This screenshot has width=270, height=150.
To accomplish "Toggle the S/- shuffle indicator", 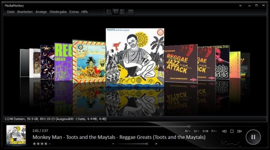I will pyautogui.click(x=196, y=131).
